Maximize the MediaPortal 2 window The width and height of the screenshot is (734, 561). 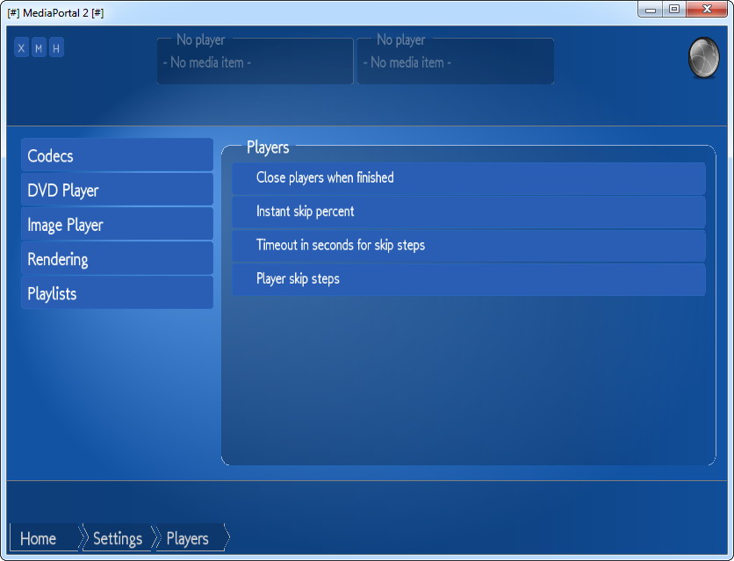pyautogui.click(x=674, y=10)
